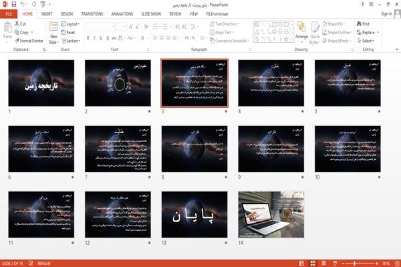Image resolution: width=401 pixels, height=267 pixels.
Task: Select slide 14 laptop thumbnail
Action: (x=271, y=214)
